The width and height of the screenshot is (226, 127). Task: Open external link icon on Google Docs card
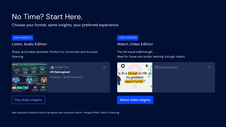pos(104,67)
